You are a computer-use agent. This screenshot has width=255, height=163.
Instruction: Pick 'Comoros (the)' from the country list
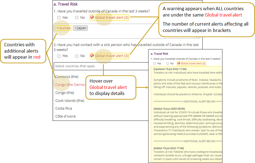pyautogui.click(x=67, y=77)
